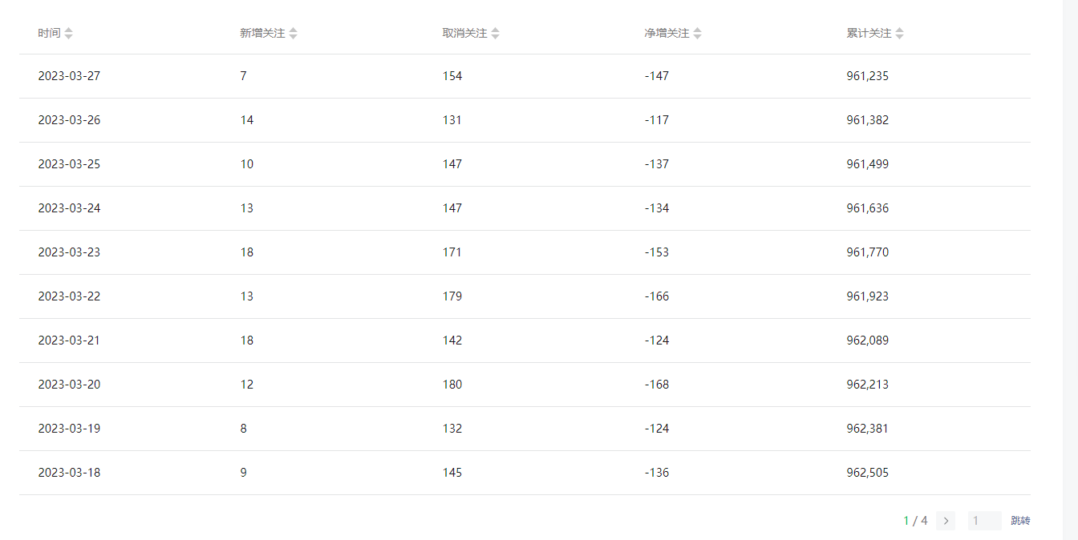Click sort icon beside 取消关注 header

tap(496, 34)
